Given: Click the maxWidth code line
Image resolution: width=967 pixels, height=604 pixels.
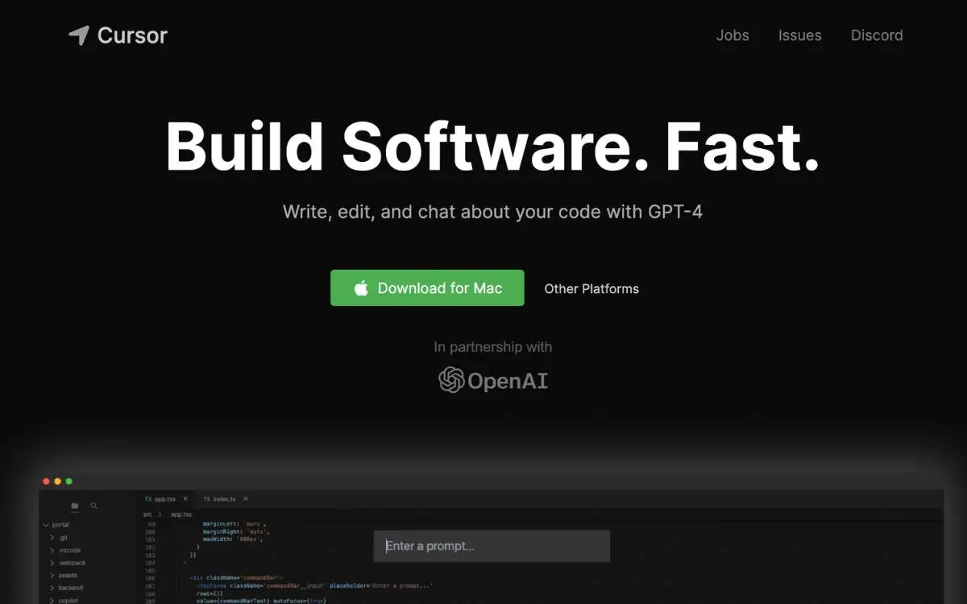Looking at the screenshot, I should [232, 539].
